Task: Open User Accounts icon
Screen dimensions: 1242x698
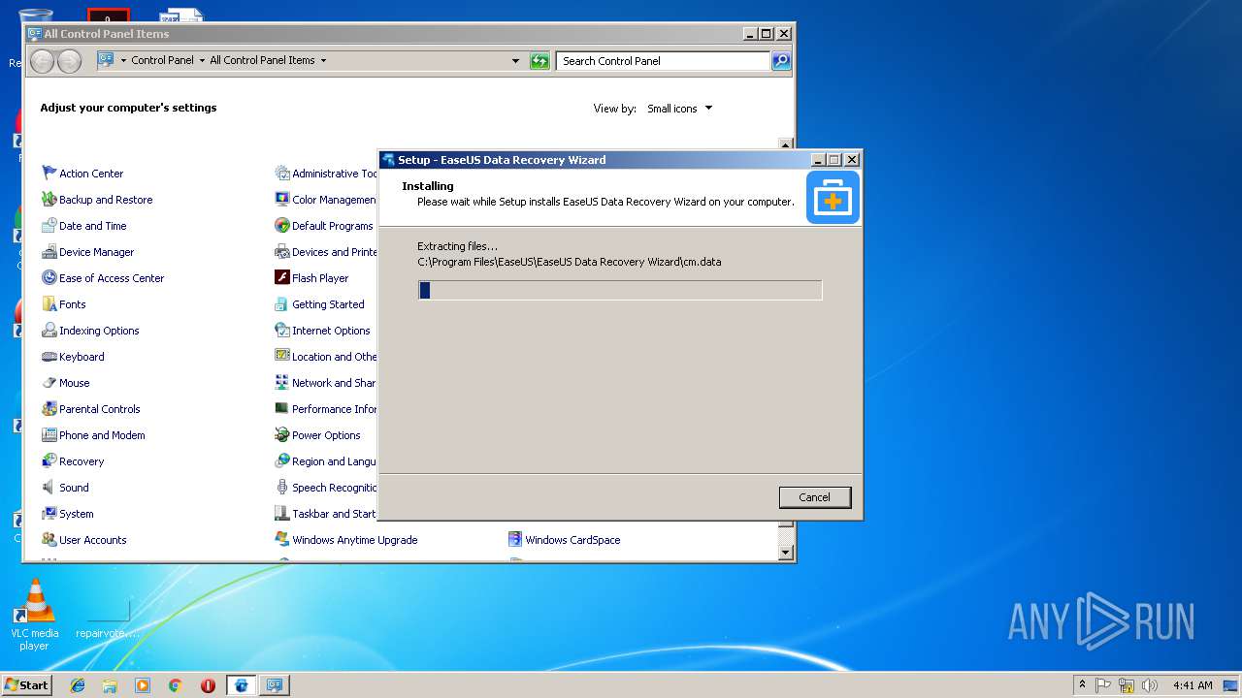Action: tap(49, 539)
